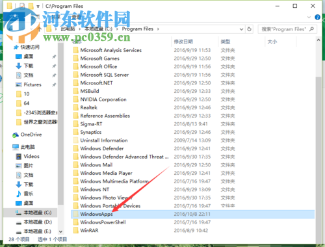325x247 pixels.
Task: Open quick access Pictures folder
Action: 29,84
